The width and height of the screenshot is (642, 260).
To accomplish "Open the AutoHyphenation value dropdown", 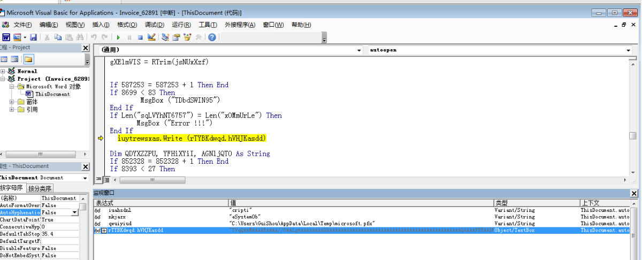I will (75, 212).
